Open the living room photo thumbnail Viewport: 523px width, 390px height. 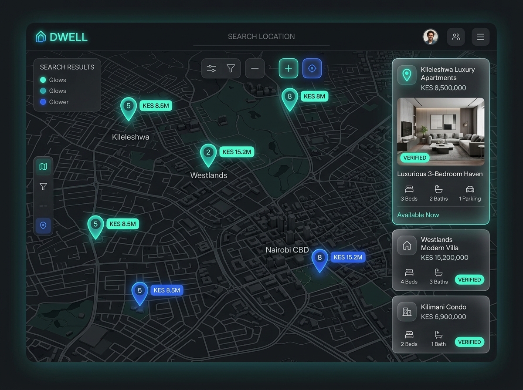click(441, 131)
